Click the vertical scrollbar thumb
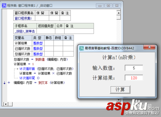This screenshot has height=117, width=161. click(118, 17)
